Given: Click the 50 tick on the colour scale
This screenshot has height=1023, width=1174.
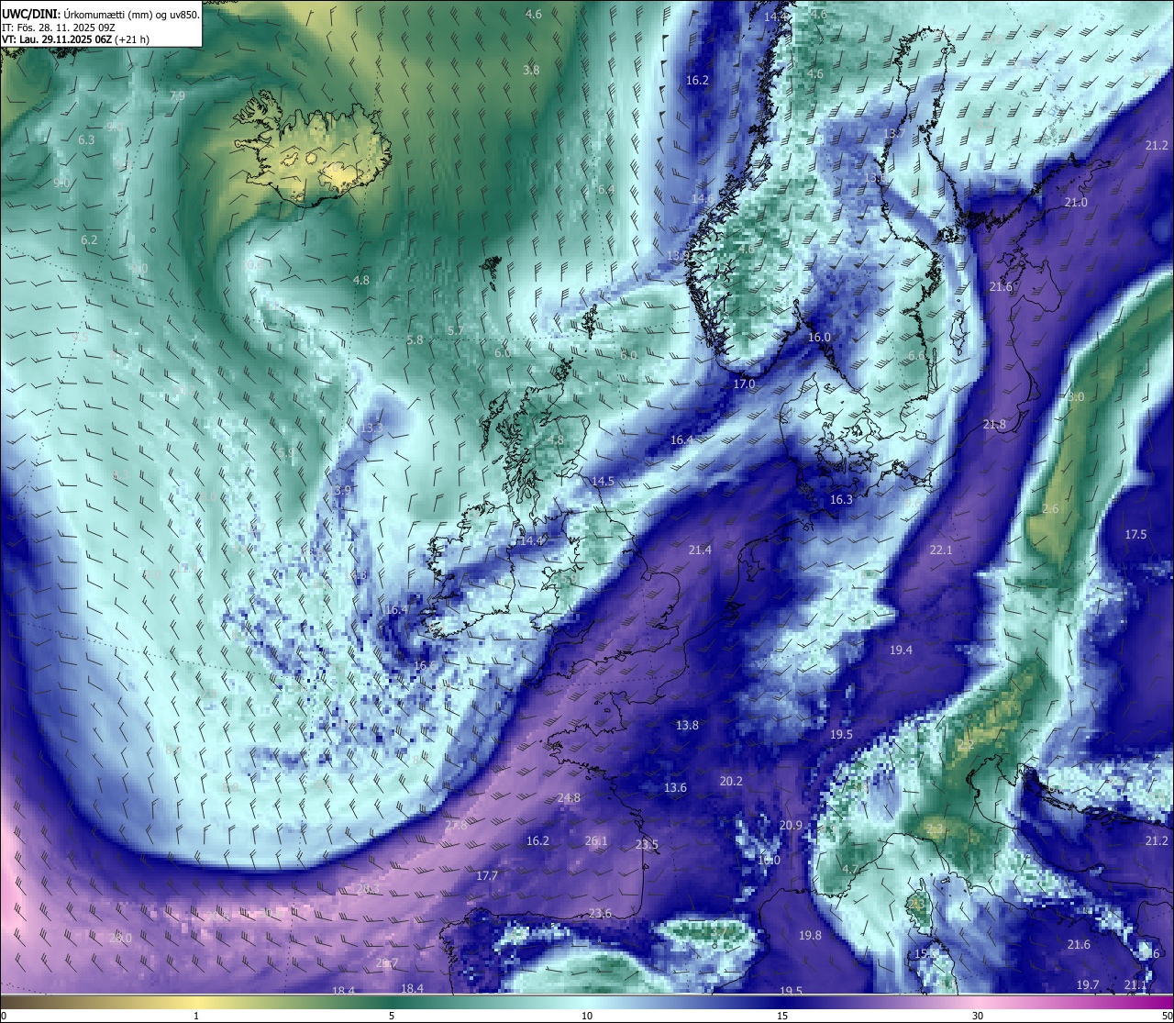Looking at the screenshot, I should (x=1166, y=1016).
